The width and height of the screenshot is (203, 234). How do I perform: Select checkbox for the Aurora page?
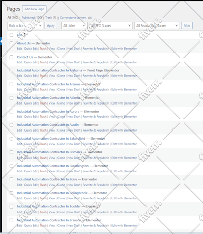[11, 112]
